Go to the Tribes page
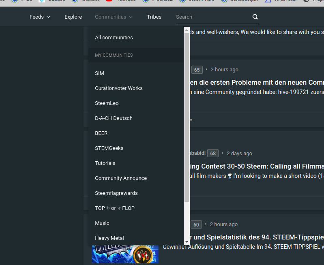The image size is (324, 265). pyautogui.click(x=154, y=17)
